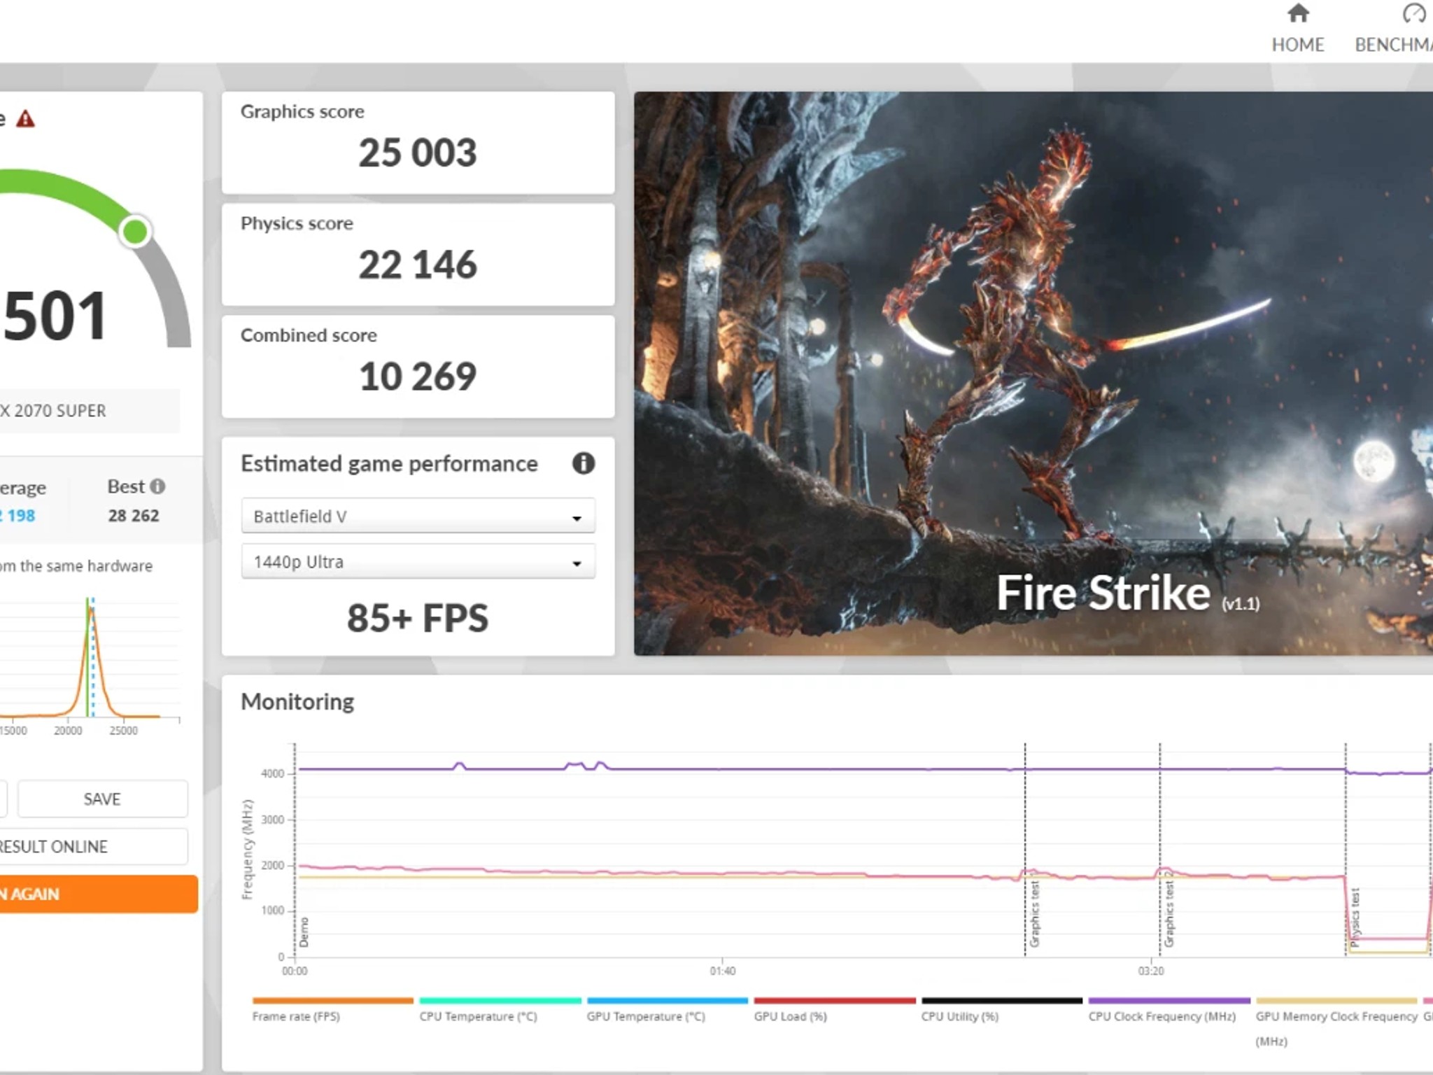Click the 85+ FPS estimate

418,618
